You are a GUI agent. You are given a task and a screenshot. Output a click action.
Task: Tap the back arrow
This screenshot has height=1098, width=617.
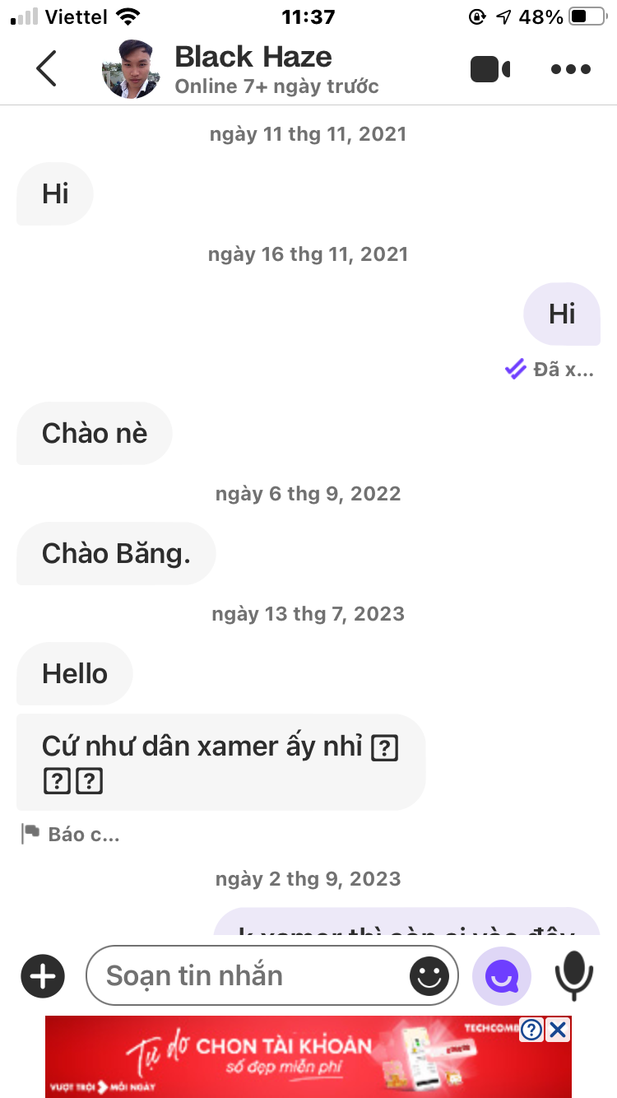tap(47, 68)
